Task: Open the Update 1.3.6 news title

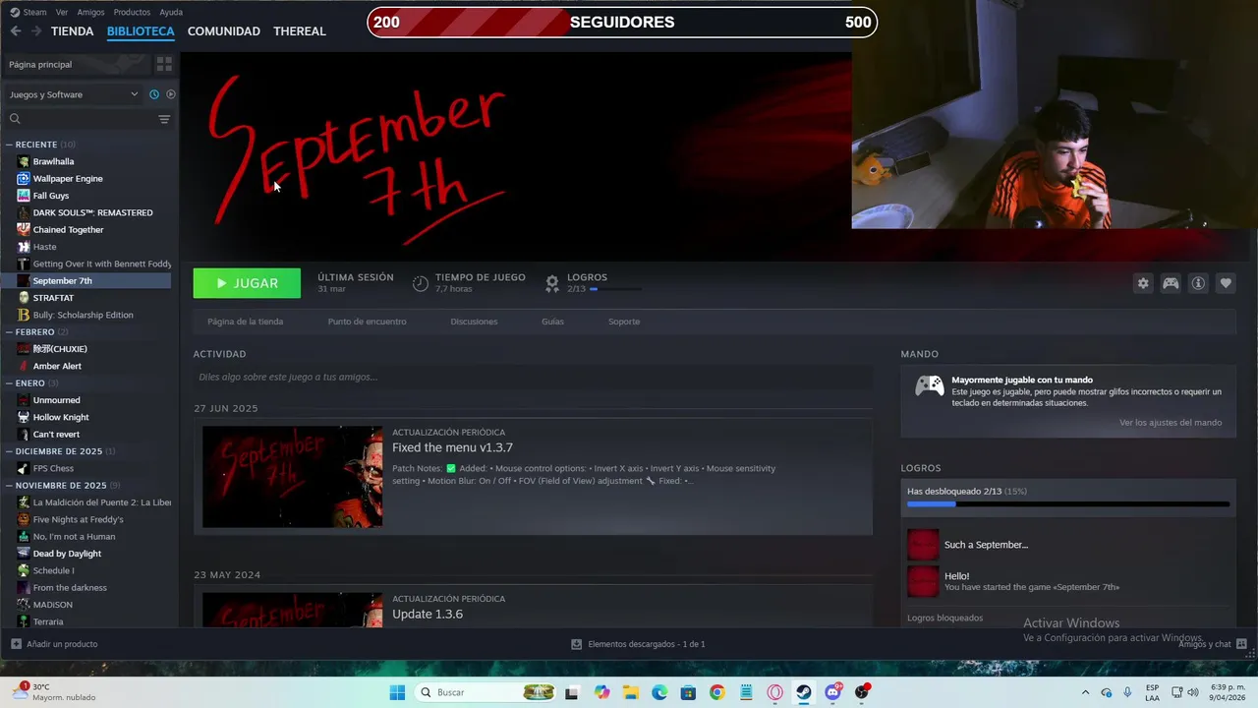Action: click(x=428, y=615)
